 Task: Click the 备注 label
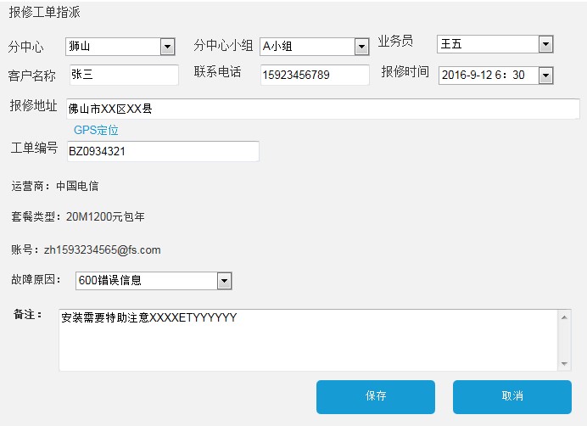[x=28, y=314]
